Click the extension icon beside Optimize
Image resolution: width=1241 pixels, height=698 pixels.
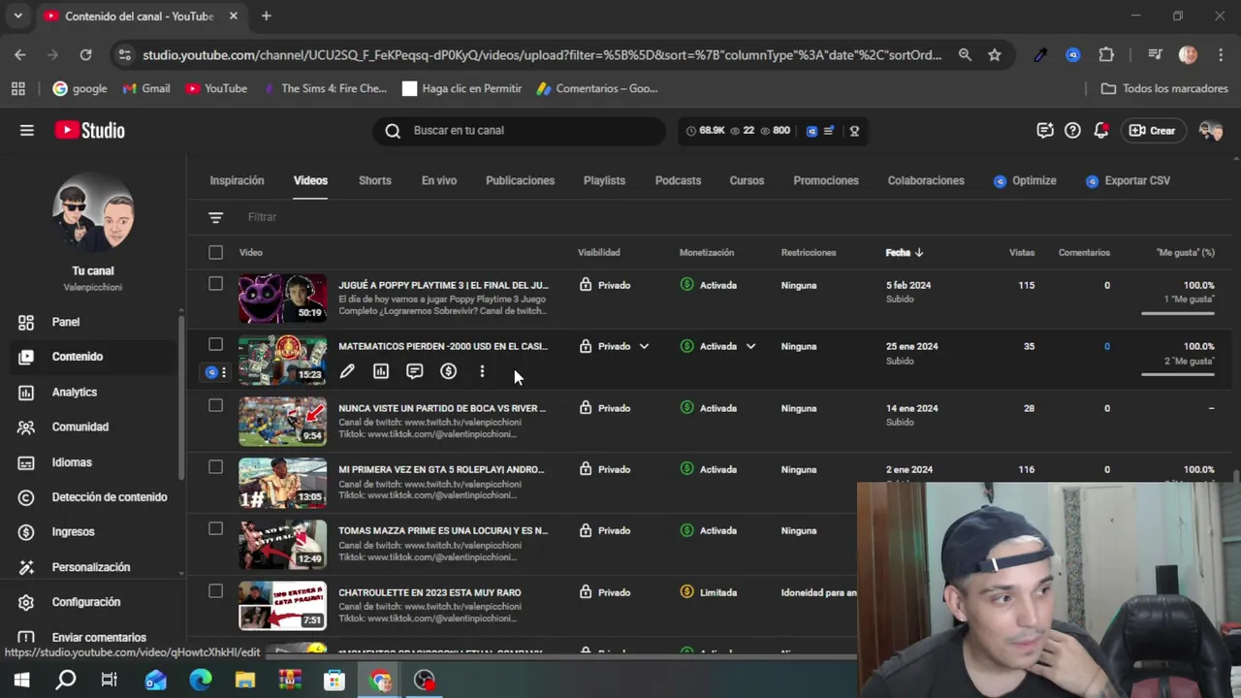click(1000, 181)
